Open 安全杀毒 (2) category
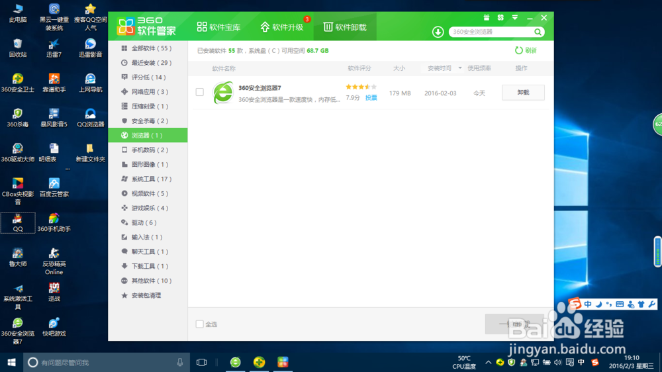 pyautogui.click(x=148, y=120)
